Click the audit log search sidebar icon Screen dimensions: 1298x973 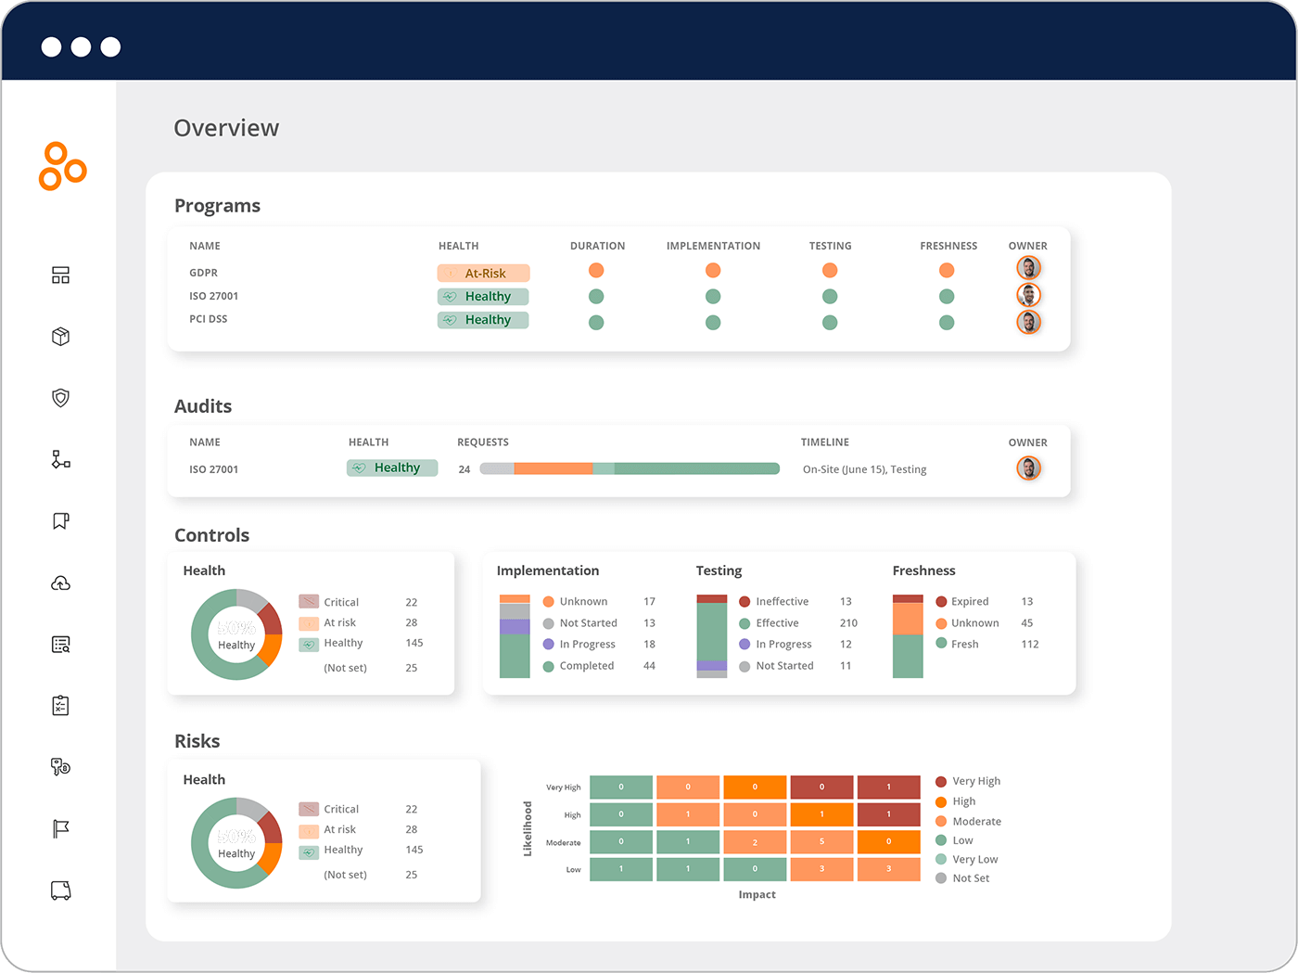click(59, 644)
